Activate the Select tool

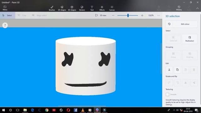tap(8, 15)
